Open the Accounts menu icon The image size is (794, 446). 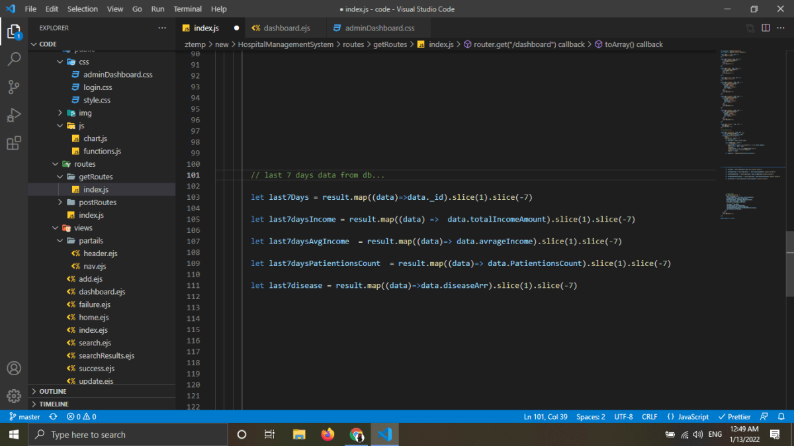coord(14,369)
